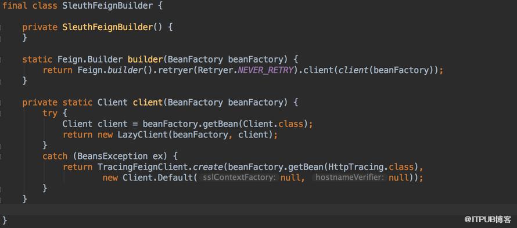This screenshot has height=228, width=517.
Task: Click "private" keyword before the constructor
Action: 40,27
